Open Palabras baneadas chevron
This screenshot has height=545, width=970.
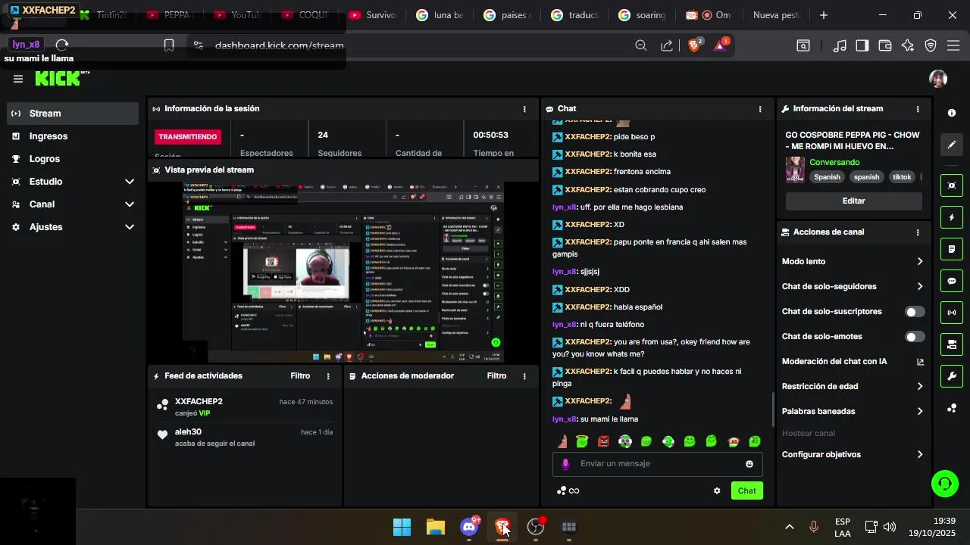pos(920,412)
